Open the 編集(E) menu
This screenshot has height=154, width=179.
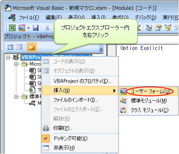(x=54, y=18)
